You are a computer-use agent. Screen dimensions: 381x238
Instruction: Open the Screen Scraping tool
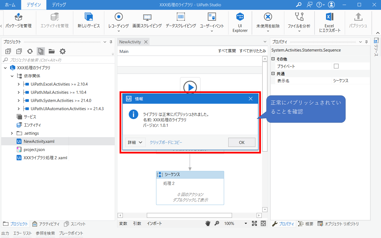click(147, 21)
